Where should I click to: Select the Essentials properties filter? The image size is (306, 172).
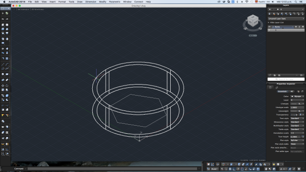click(x=282, y=91)
